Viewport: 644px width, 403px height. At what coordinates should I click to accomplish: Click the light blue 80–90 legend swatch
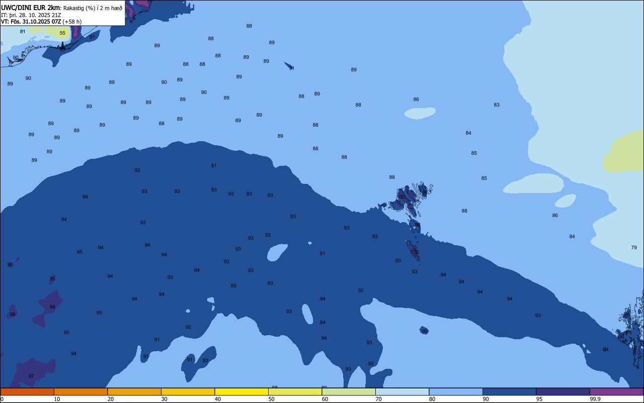[x=456, y=391]
